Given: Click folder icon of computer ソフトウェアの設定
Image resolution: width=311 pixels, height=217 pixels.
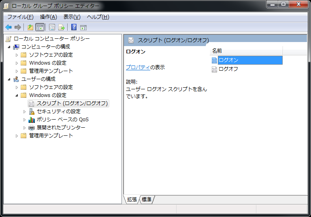Looking at the screenshot, I should [x=23, y=55].
